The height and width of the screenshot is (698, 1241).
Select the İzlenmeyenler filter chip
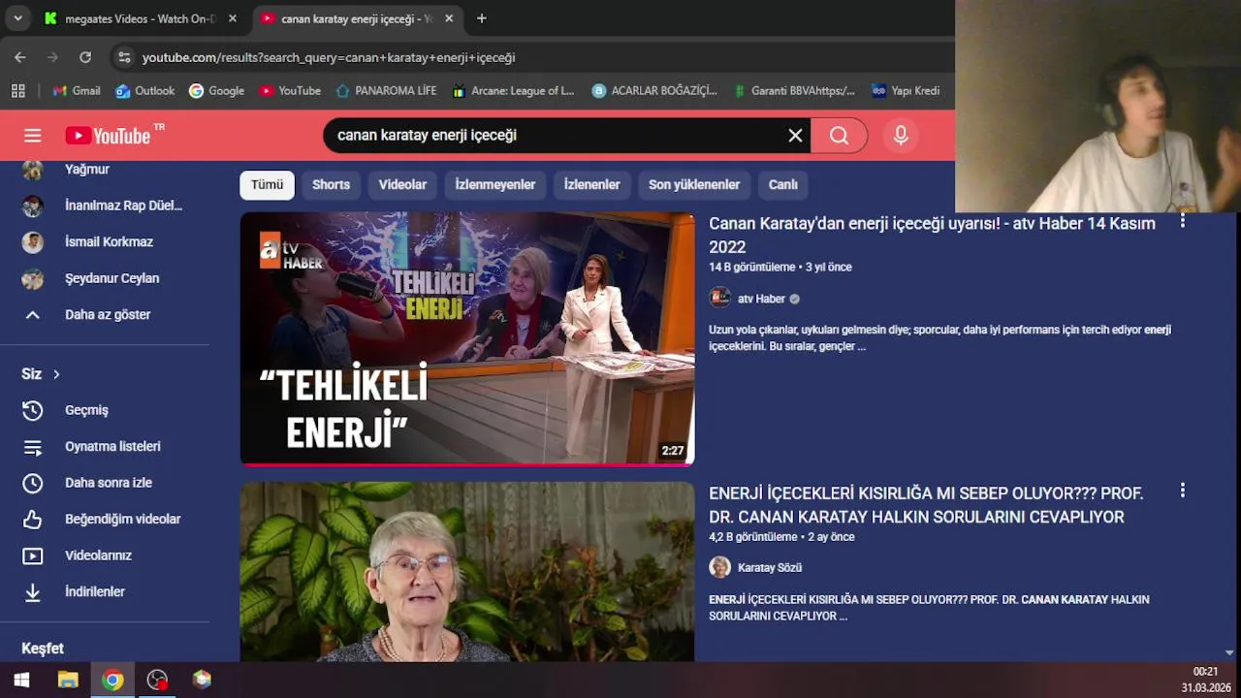495,184
